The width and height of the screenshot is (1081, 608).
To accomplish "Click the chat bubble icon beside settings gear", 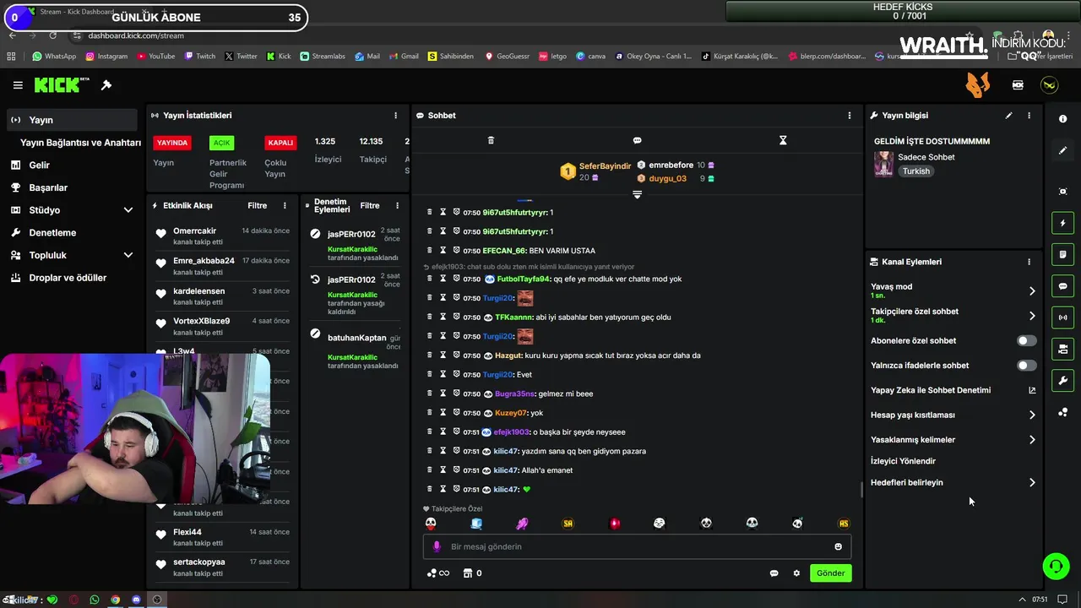I will coord(774,573).
